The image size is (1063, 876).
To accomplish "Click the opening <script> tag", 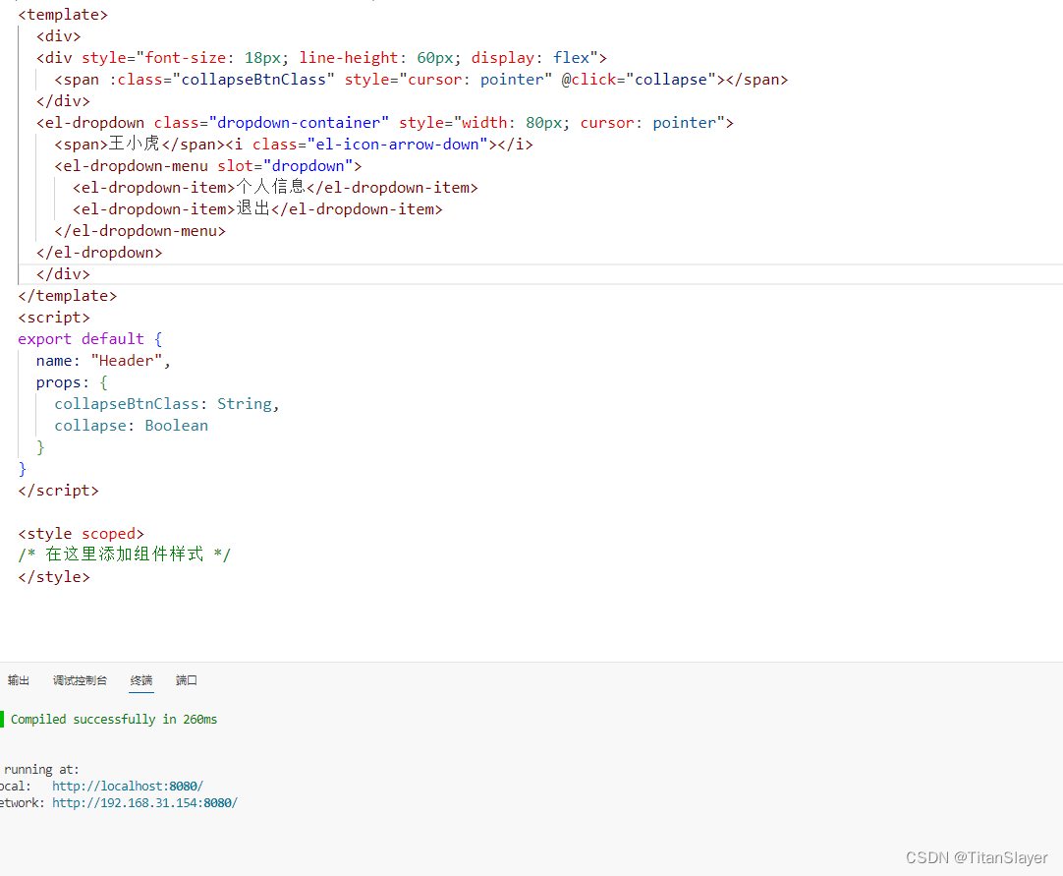I will [54, 317].
